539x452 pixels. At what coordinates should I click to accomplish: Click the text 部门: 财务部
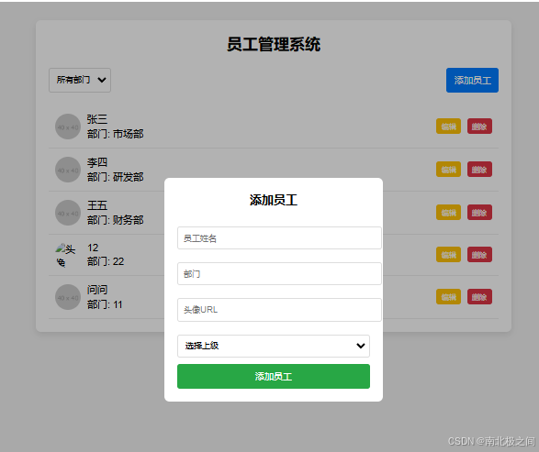115,220
